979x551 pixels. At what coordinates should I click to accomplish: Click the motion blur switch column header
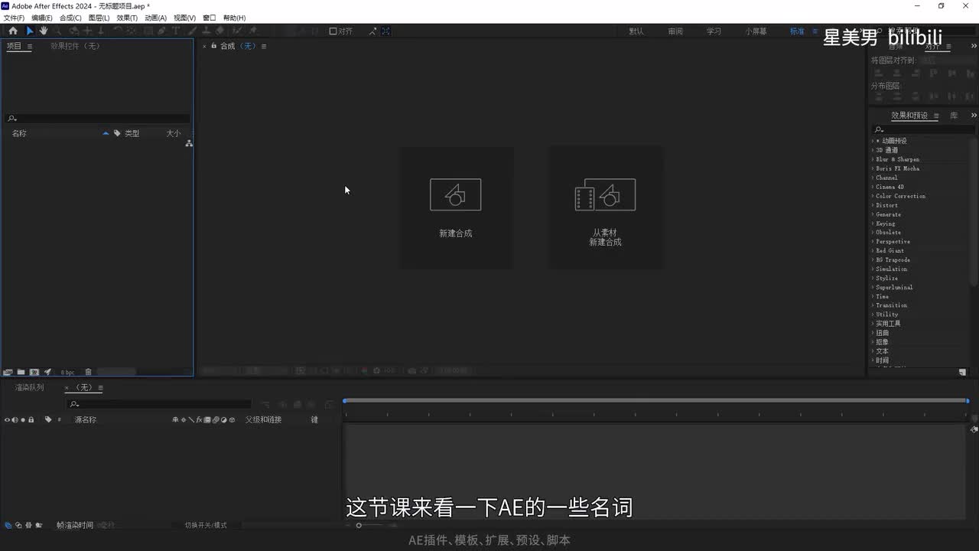(x=216, y=419)
